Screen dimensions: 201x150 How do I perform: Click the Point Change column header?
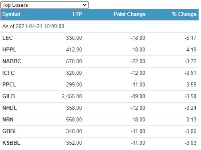(129, 14)
